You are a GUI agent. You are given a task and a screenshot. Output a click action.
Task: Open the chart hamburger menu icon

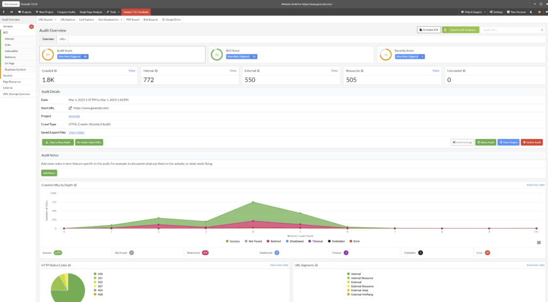click(538, 242)
